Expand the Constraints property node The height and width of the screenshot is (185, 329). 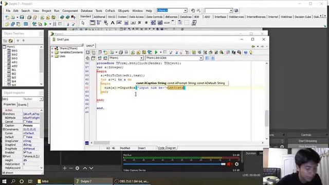coord(4,129)
